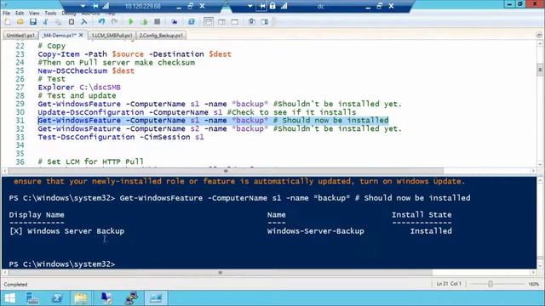The image size is (545, 306).
Task: Click the console pane scroll-right arrow
Action: [x=533, y=273]
